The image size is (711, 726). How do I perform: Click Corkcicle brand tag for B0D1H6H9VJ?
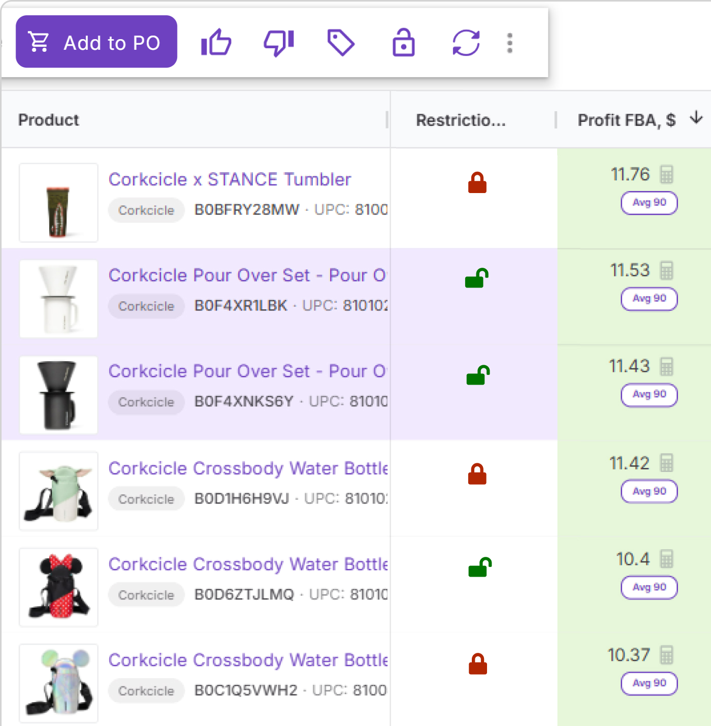click(x=146, y=499)
